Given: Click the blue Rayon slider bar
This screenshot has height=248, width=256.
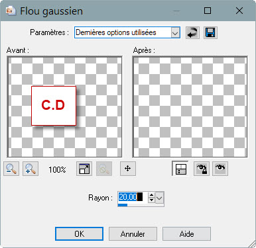Looking at the screenshot, I should coord(141,205).
